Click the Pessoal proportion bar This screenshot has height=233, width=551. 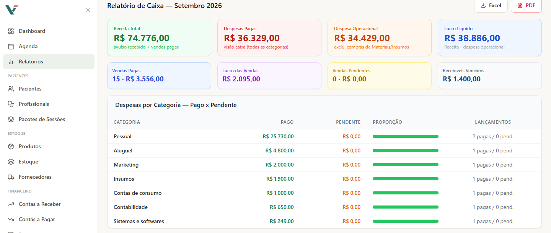coord(406,136)
